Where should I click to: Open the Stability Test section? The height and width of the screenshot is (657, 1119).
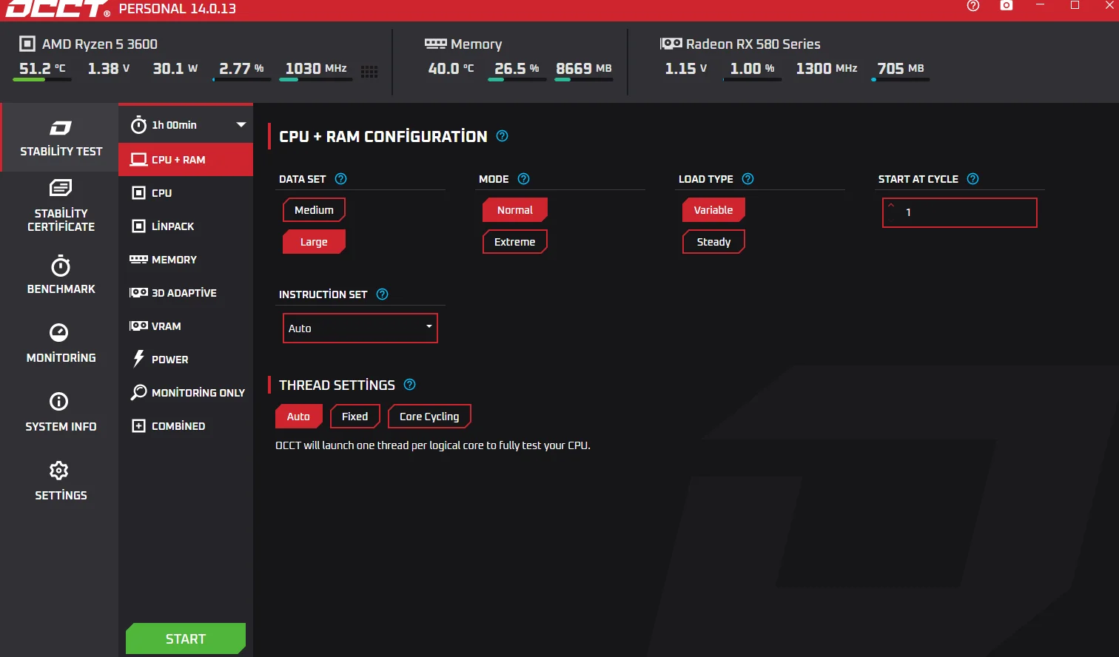(61, 138)
